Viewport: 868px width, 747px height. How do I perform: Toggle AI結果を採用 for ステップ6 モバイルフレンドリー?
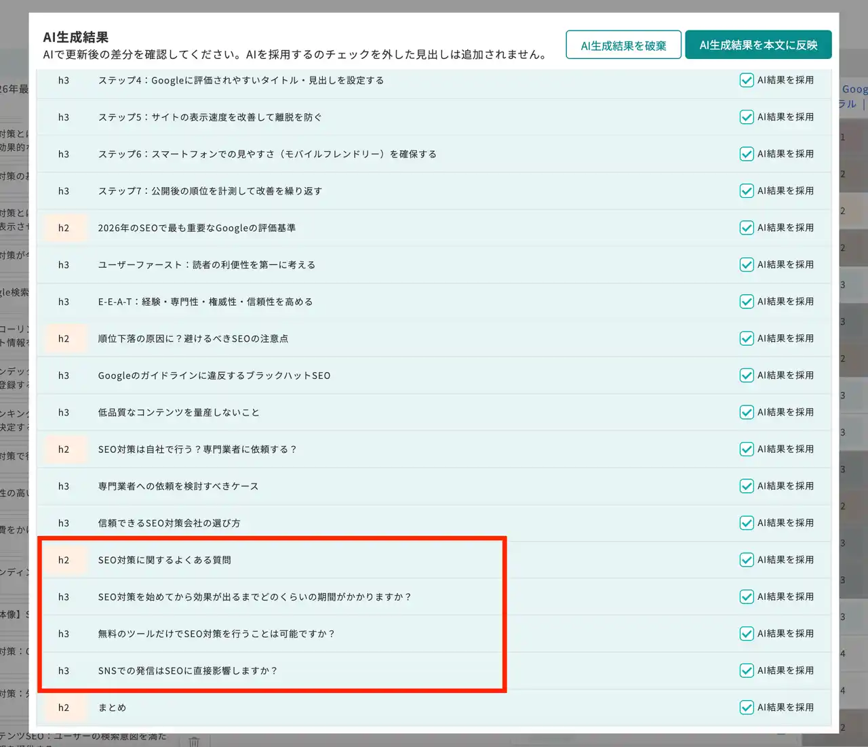747,155
